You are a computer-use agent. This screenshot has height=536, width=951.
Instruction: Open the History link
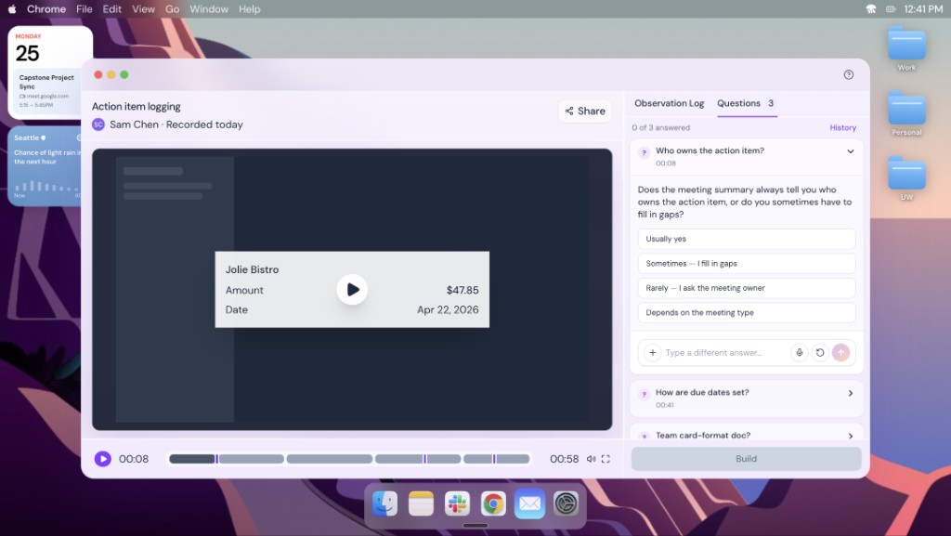coord(842,127)
